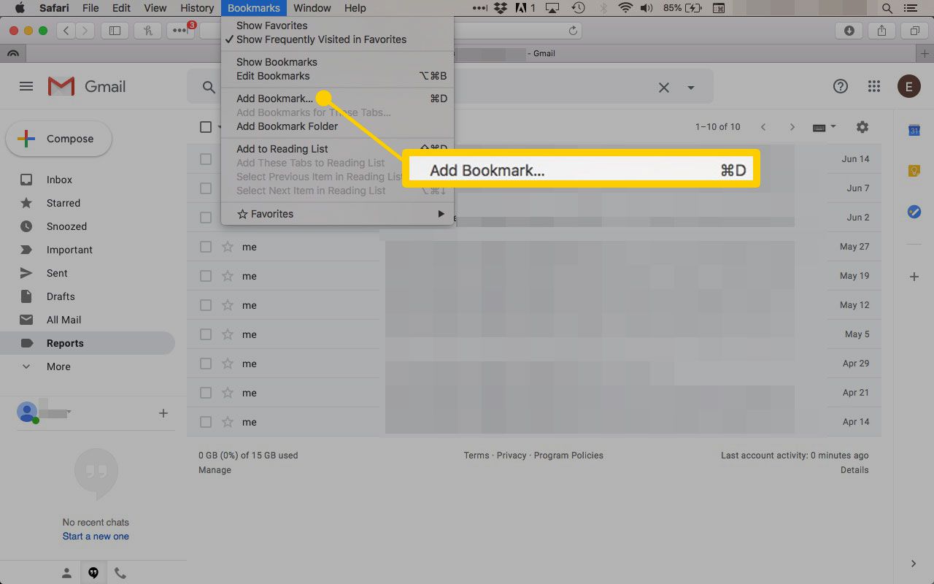Tick the select-all checkbox
Image resolution: width=934 pixels, height=584 pixels.
(x=206, y=127)
